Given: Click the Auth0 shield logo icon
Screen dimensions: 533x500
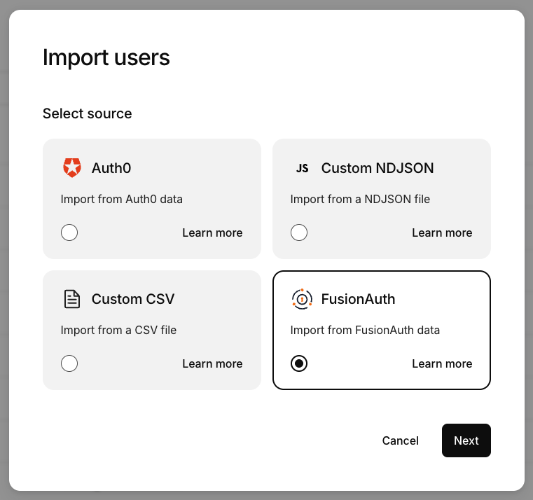Looking at the screenshot, I should coord(72,168).
